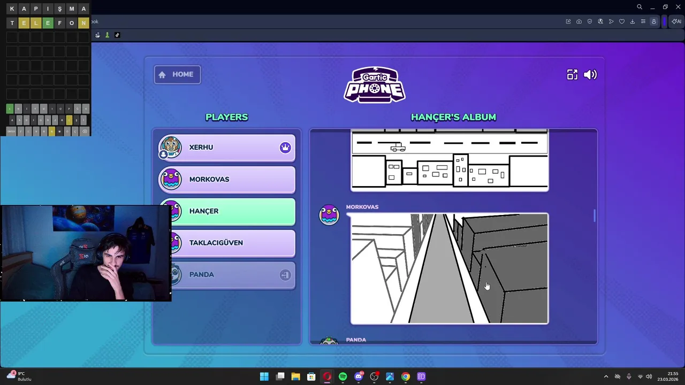Click MORKOVAS's avatar in the players list
The width and height of the screenshot is (685, 385).
click(x=171, y=179)
